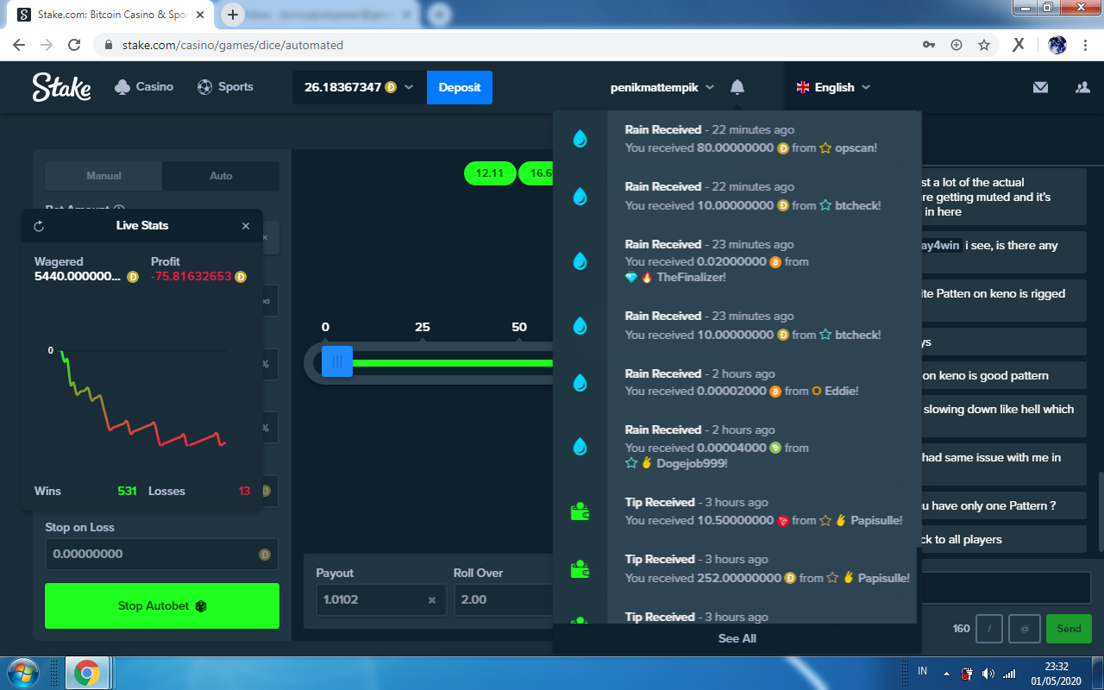This screenshot has height=690, width=1104.
Task: Open the messages envelope icon
Action: pyautogui.click(x=1040, y=87)
